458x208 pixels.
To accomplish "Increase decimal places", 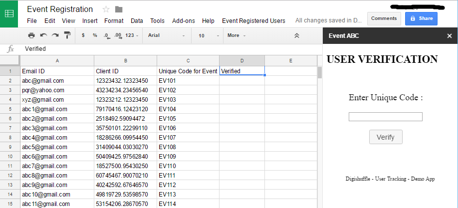I will [118, 35].
